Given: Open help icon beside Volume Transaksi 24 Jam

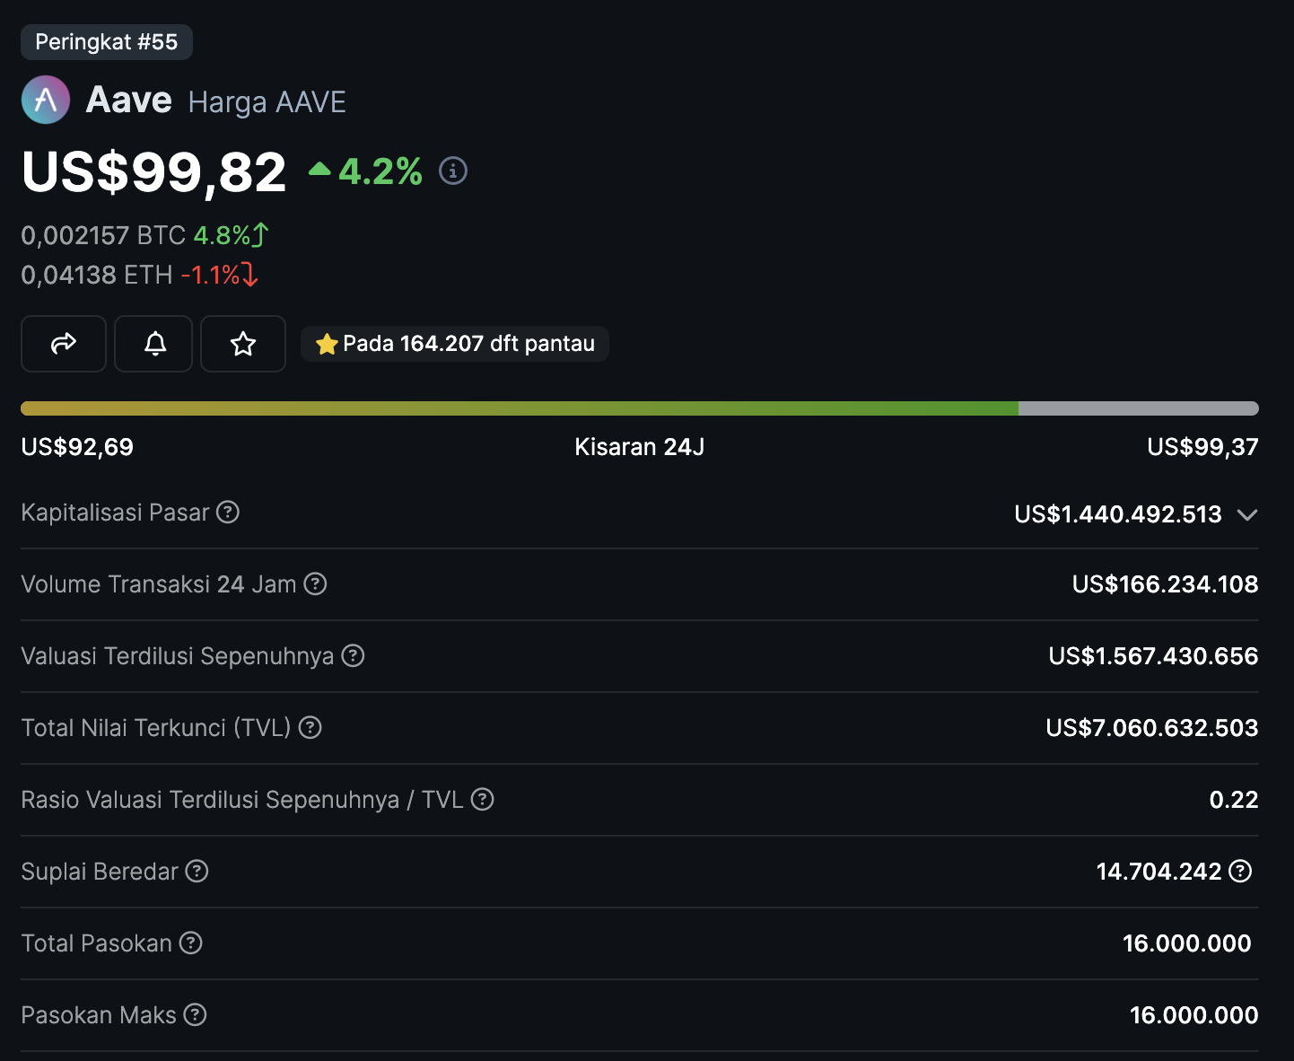Looking at the screenshot, I should click(x=315, y=583).
